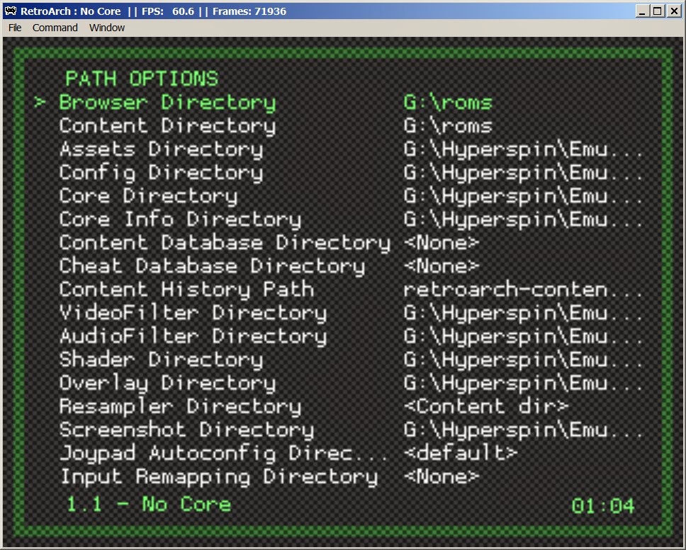Click the PATH OPTIONS heading
Screen dimensions: 686x550
click(142, 79)
